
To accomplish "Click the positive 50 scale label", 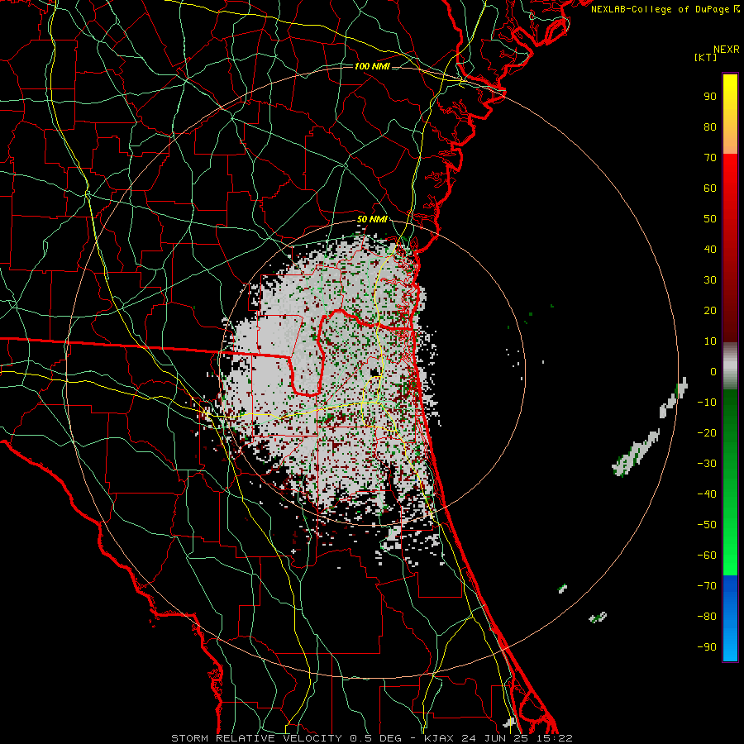I will 710,219.
